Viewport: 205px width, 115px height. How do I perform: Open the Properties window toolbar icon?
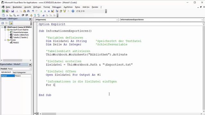[61, 11]
